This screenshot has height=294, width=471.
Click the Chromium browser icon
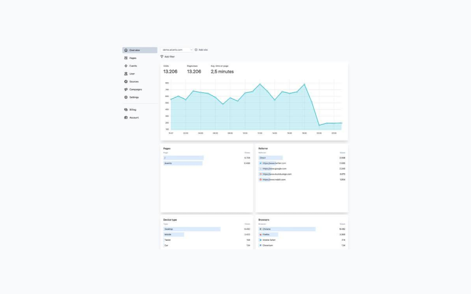pos(260,245)
